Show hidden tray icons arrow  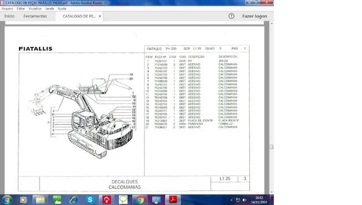point(231,200)
